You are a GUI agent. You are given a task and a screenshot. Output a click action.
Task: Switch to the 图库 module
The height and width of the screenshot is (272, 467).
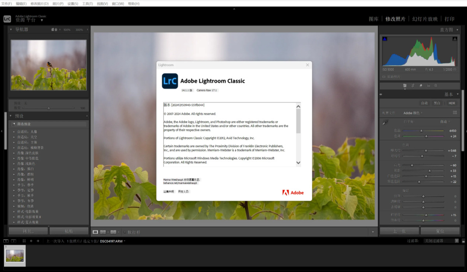coord(374,19)
